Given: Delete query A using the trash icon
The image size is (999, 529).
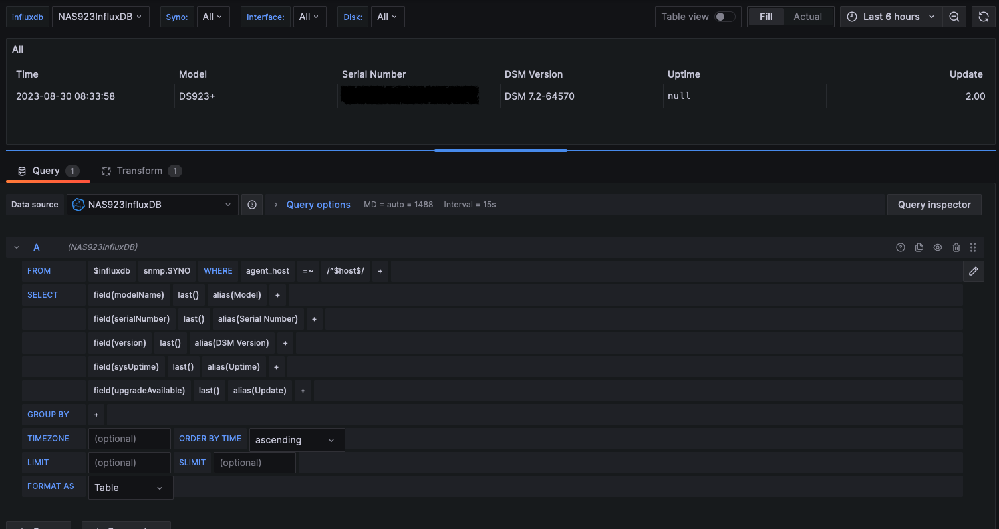Looking at the screenshot, I should (x=956, y=247).
